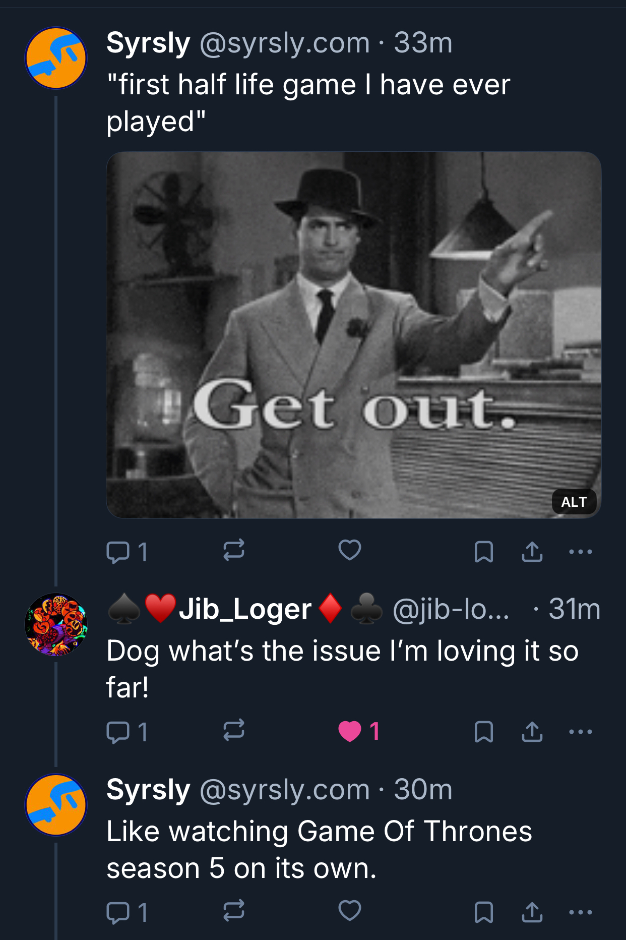Open the @syrsly.com handle on the top post

[x=285, y=43]
